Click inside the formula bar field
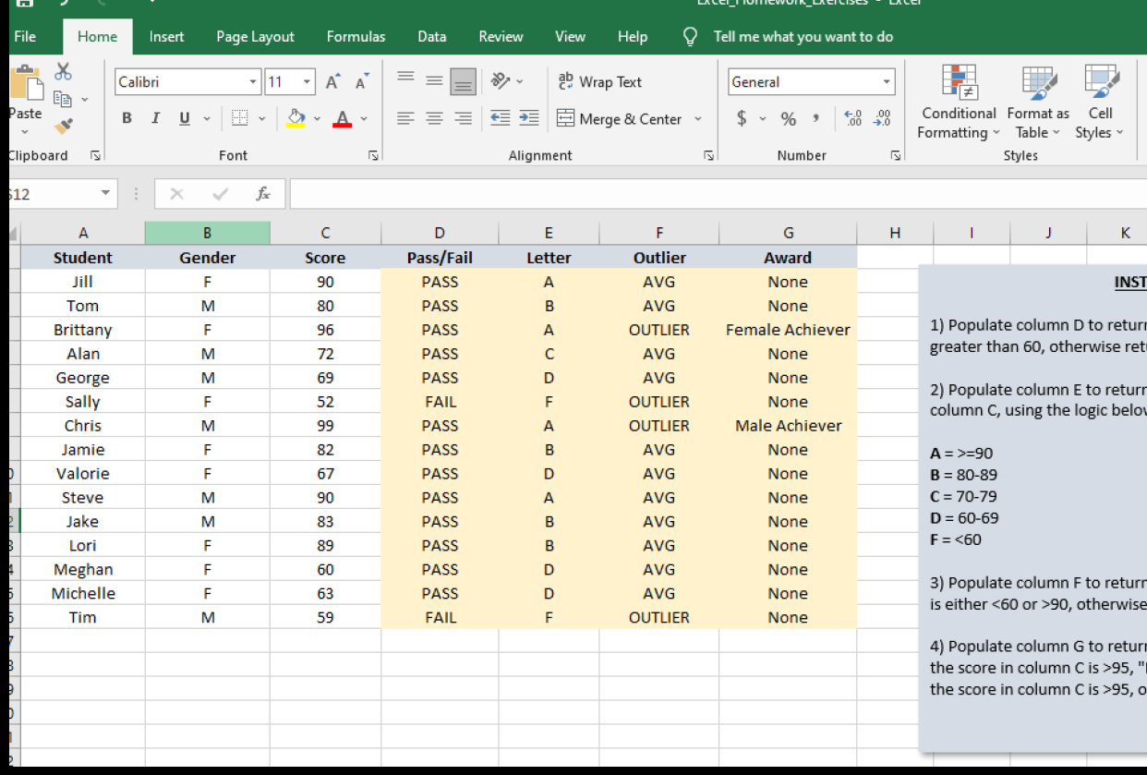 [718, 194]
